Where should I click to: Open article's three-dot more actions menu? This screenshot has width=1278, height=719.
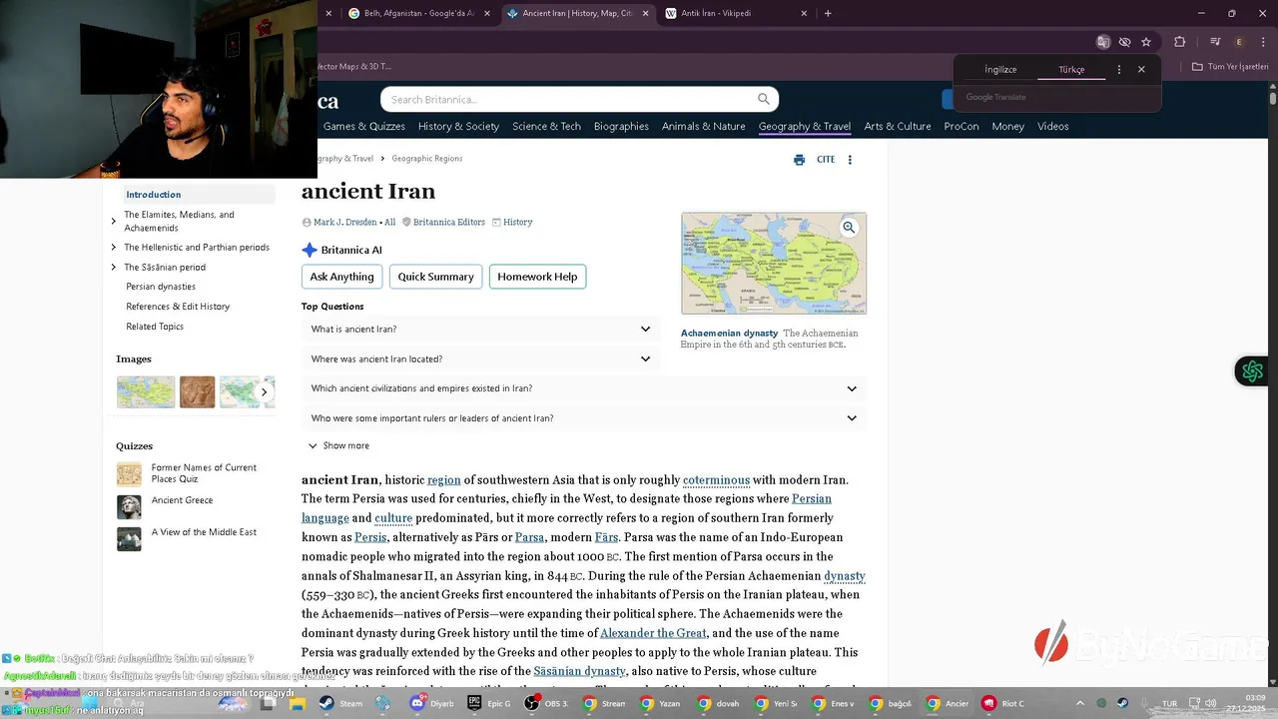pos(850,160)
